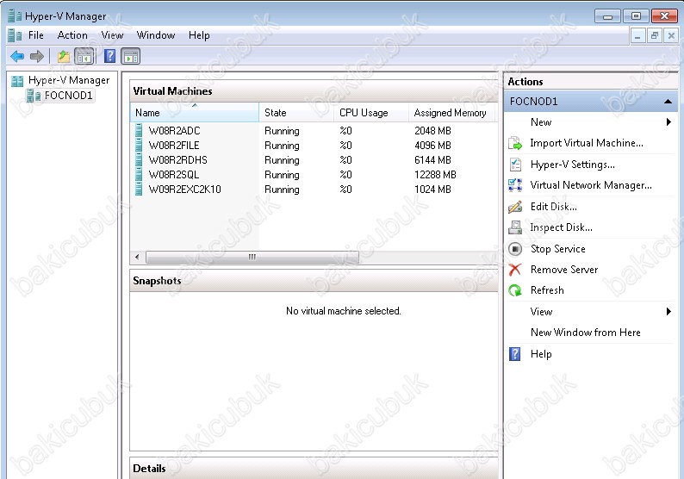
Task: Click Hyper-V Settings... action
Action: point(573,165)
